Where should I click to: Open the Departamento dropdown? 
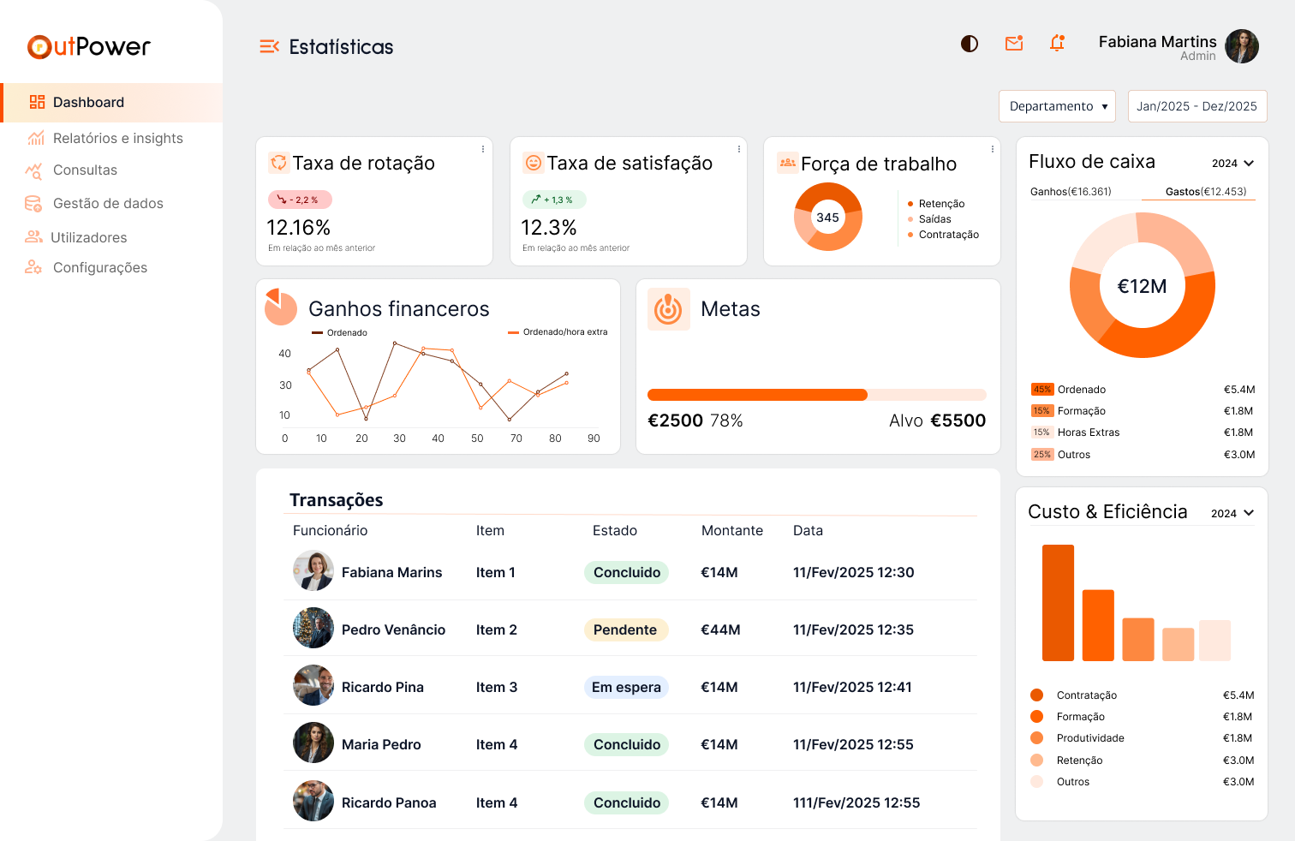(1057, 106)
